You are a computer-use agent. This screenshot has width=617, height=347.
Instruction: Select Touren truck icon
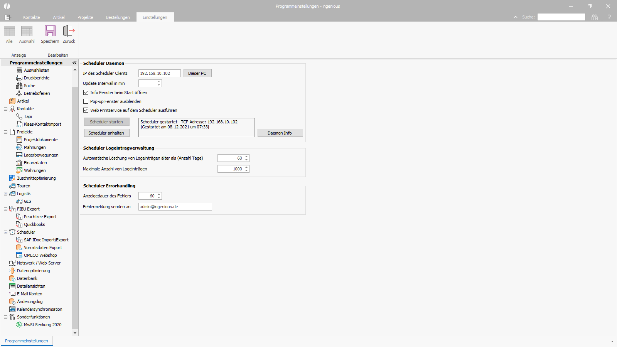(x=12, y=186)
